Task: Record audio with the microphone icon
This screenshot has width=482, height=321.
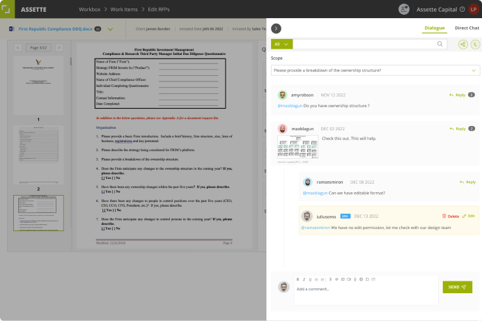Action: pos(355,279)
